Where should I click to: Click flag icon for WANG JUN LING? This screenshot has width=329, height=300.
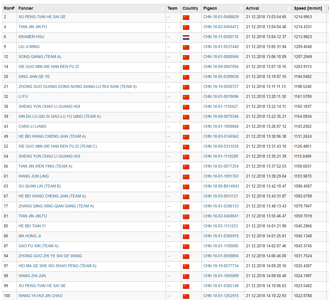[x=186, y=177]
